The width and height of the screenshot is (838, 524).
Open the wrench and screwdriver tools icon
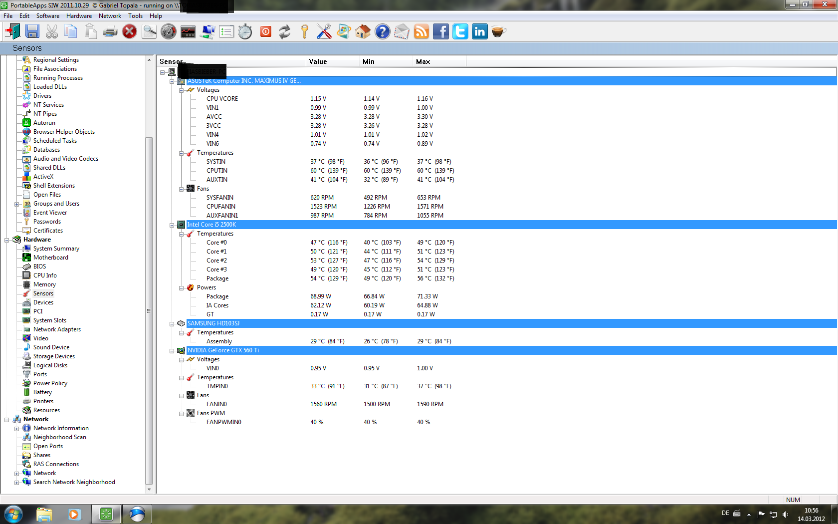pyautogui.click(x=324, y=32)
